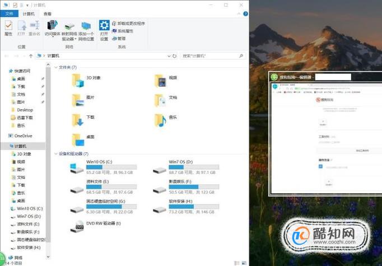Select the 文档 (Documents) folder in main pane

pyautogui.click(x=166, y=100)
